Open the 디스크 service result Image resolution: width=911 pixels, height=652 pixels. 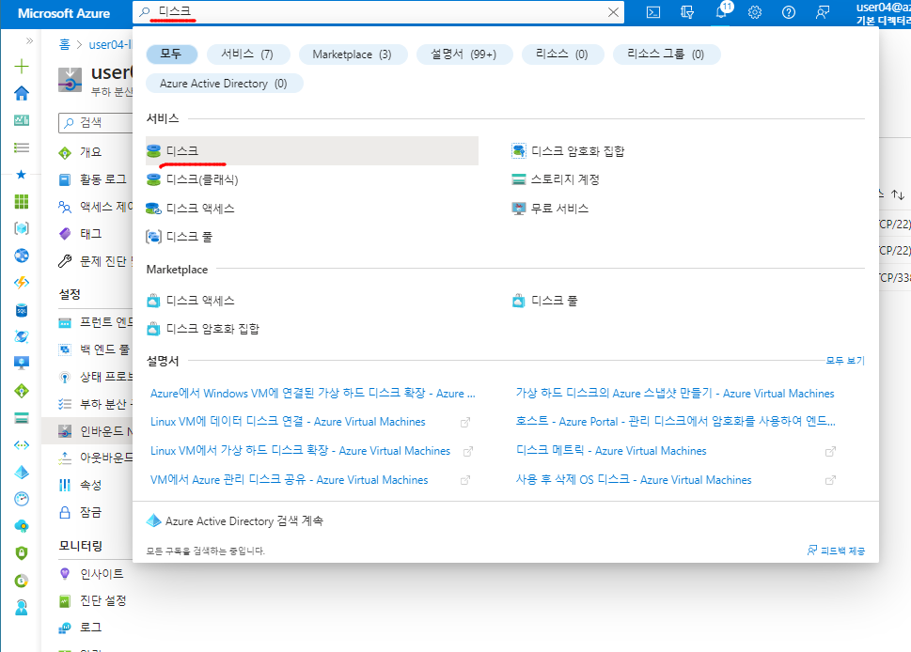click(312, 151)
